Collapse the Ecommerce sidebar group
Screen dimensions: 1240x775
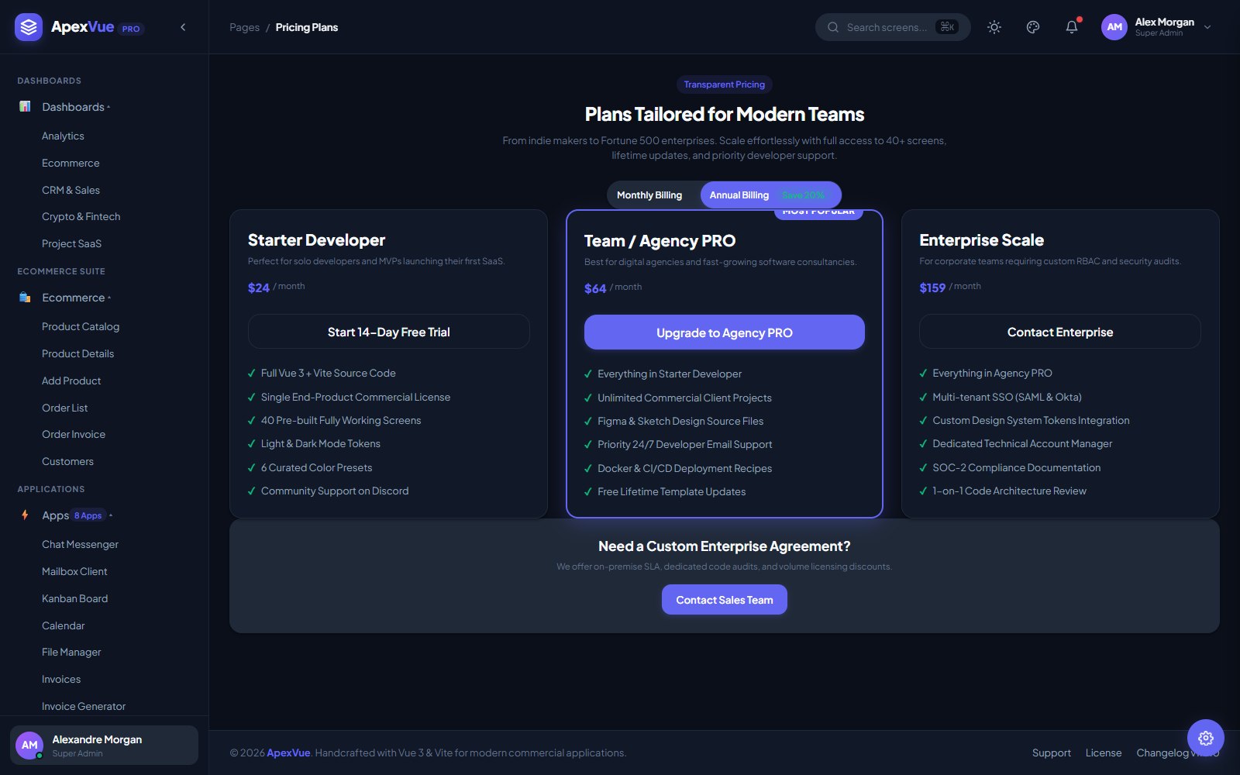point(105,298)
